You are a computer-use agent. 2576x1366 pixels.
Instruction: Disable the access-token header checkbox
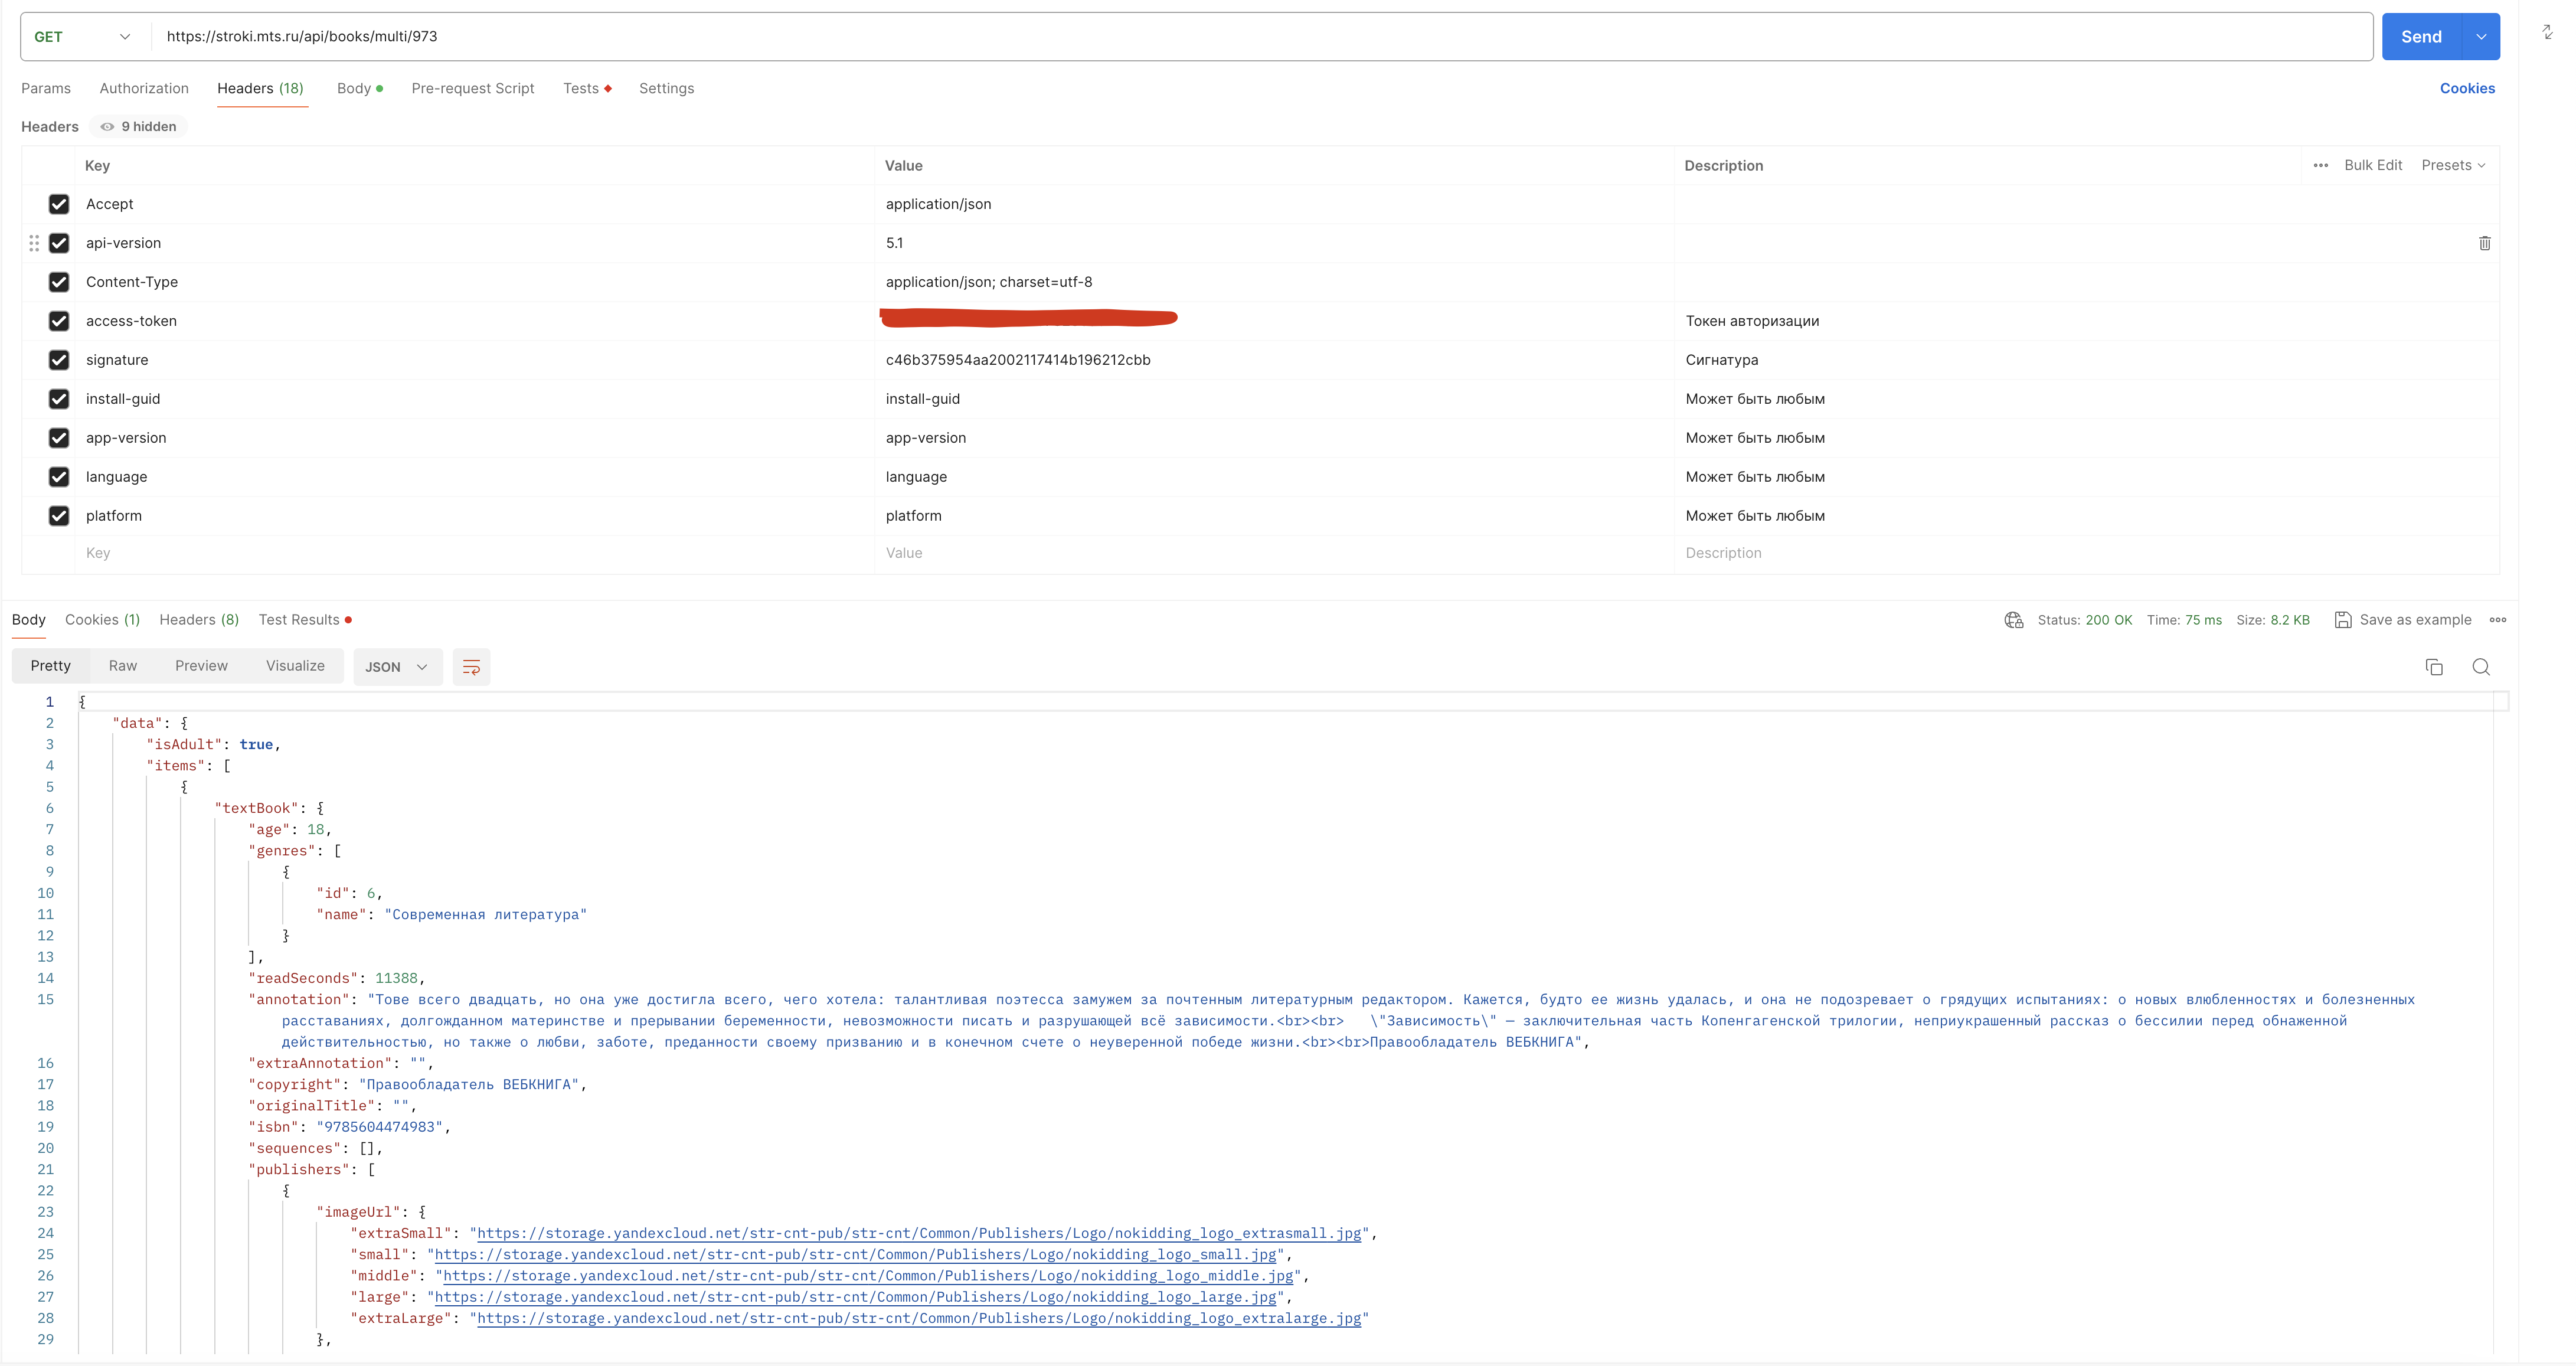pos(59,321)
